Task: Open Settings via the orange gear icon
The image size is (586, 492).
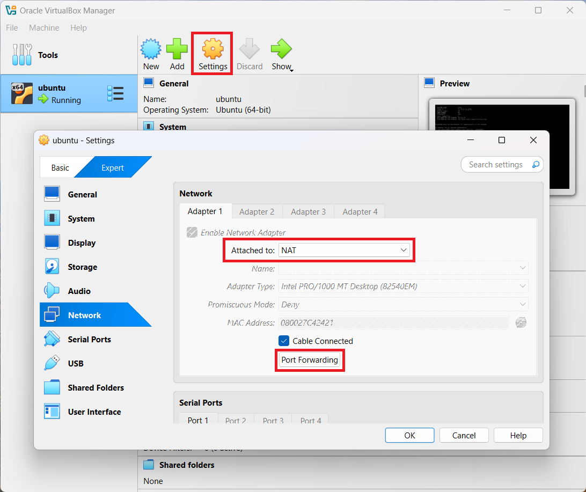Action: tap(213, 49)
